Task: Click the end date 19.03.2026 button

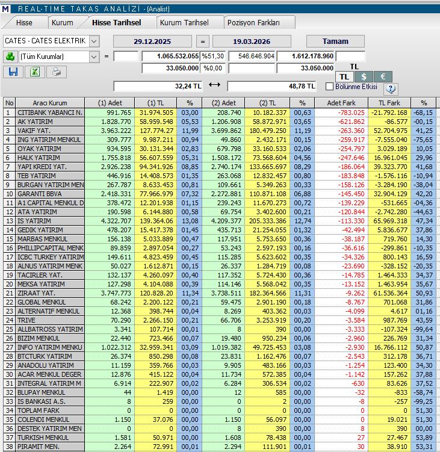Action: [252, 41]
